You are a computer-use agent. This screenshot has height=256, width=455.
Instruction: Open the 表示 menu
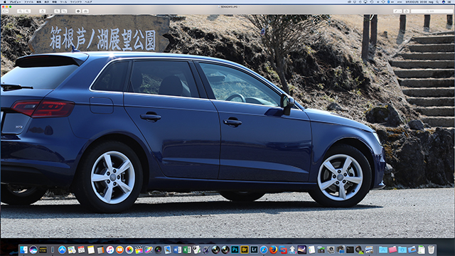coord(47,1)
